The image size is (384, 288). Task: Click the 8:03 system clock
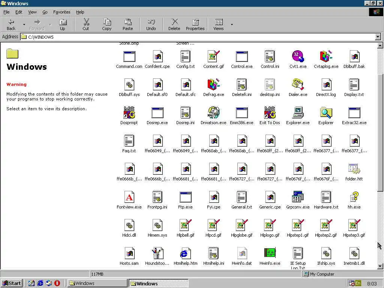tap(372, 283)
